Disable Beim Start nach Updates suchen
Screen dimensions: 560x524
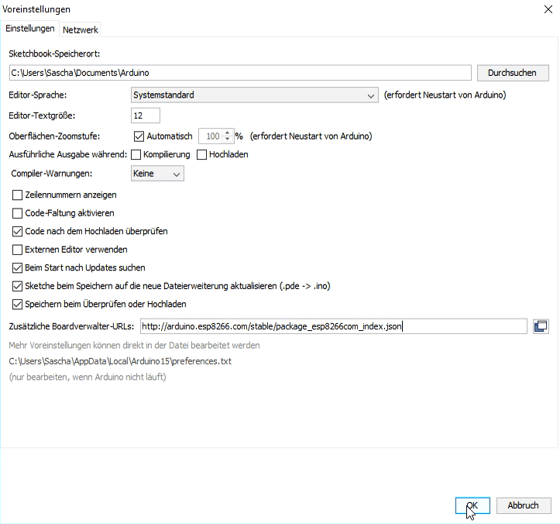pyautogui.click(x=18, y=268)
